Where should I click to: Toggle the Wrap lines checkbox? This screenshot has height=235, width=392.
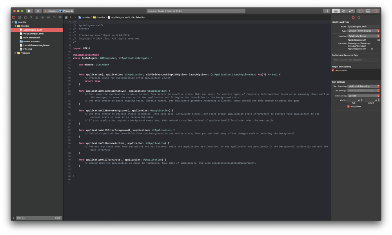[348, 106]
